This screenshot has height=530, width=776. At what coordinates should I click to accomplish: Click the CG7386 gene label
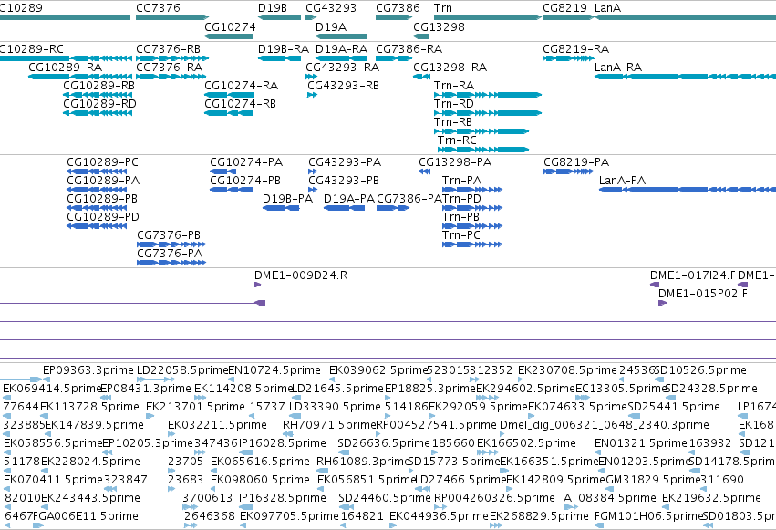point(398,8)
